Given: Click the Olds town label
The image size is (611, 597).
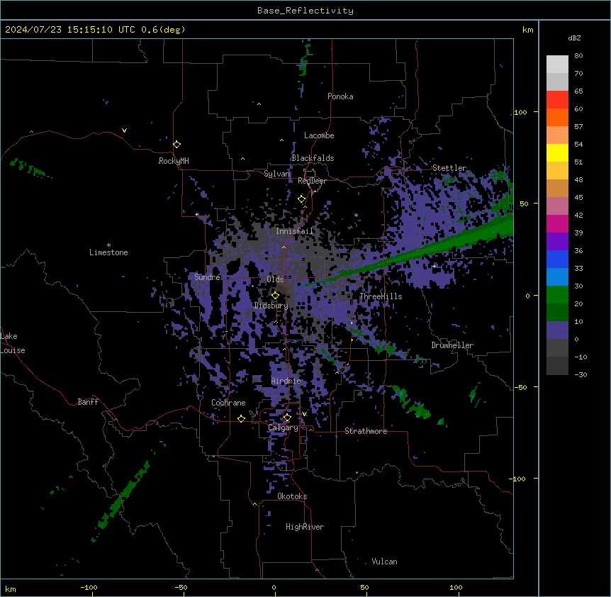Looking at the screenshot, I should pos(275,279).
